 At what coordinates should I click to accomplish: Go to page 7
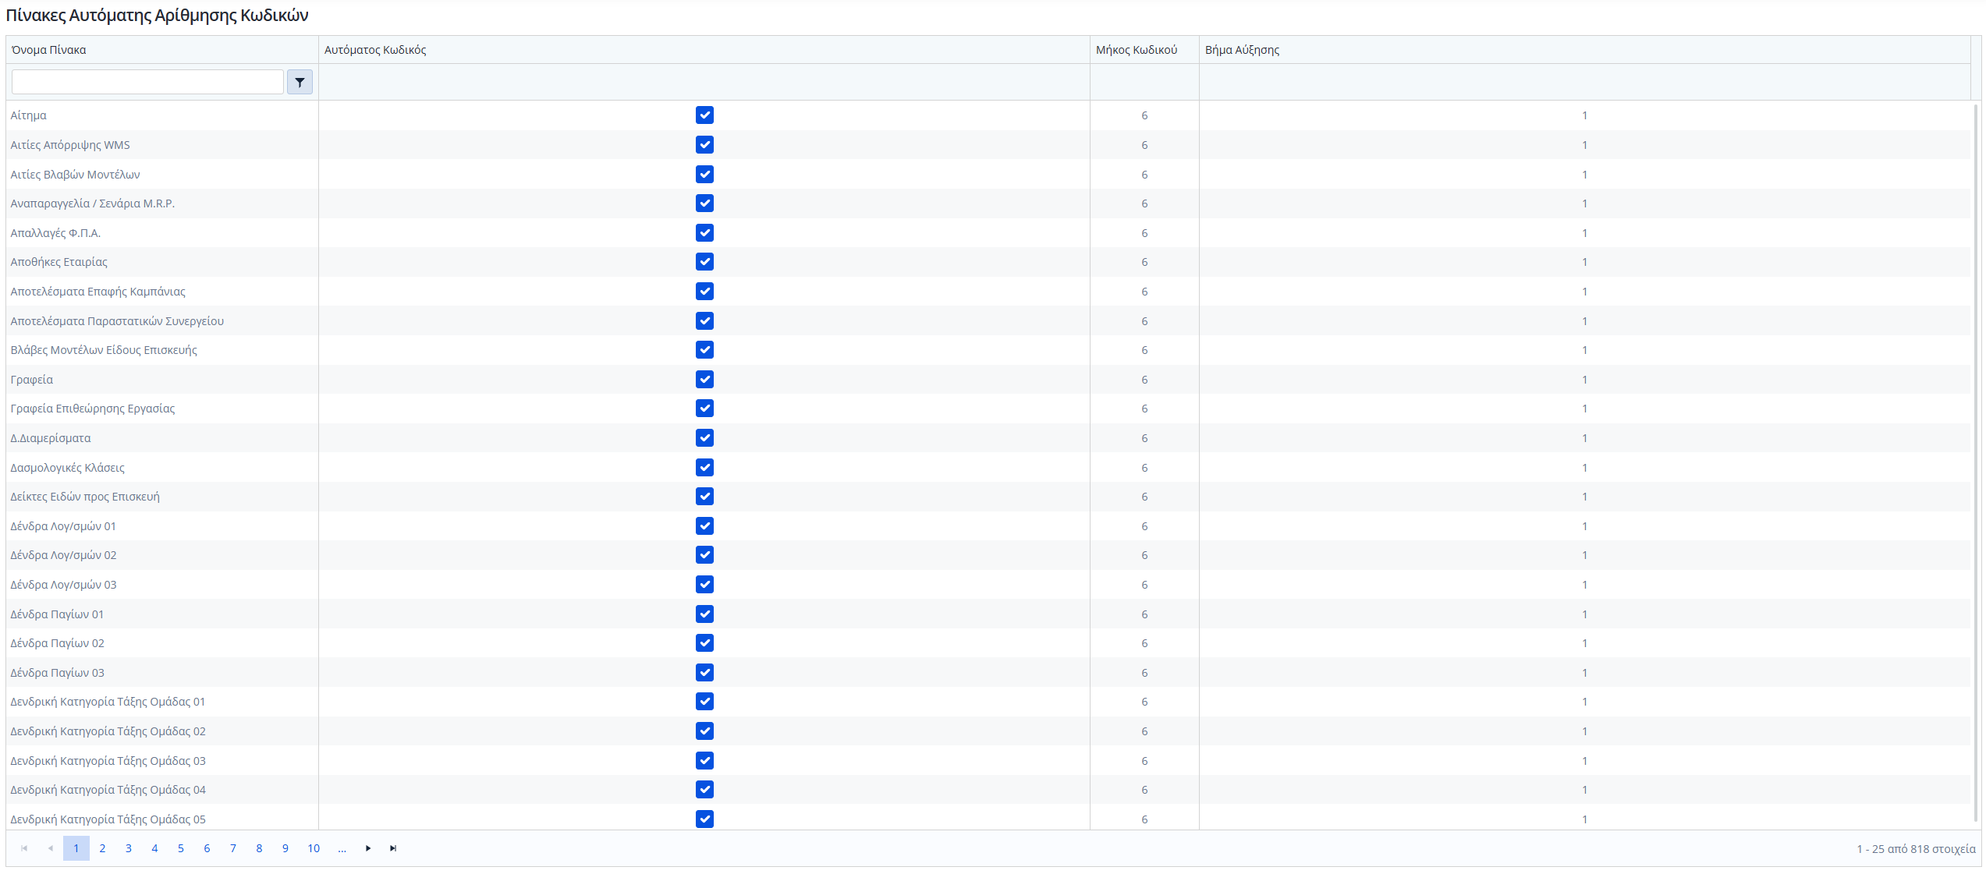pyautogui.click(x=233, y=848)
